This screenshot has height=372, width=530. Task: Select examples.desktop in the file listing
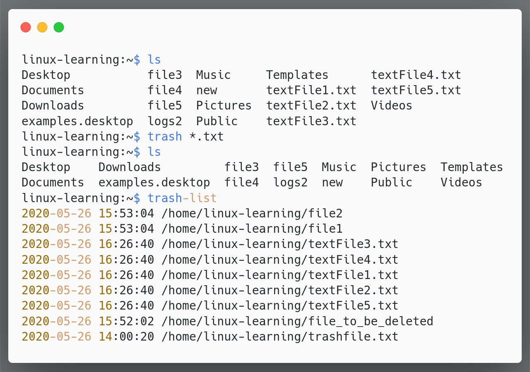click(77, 121)
